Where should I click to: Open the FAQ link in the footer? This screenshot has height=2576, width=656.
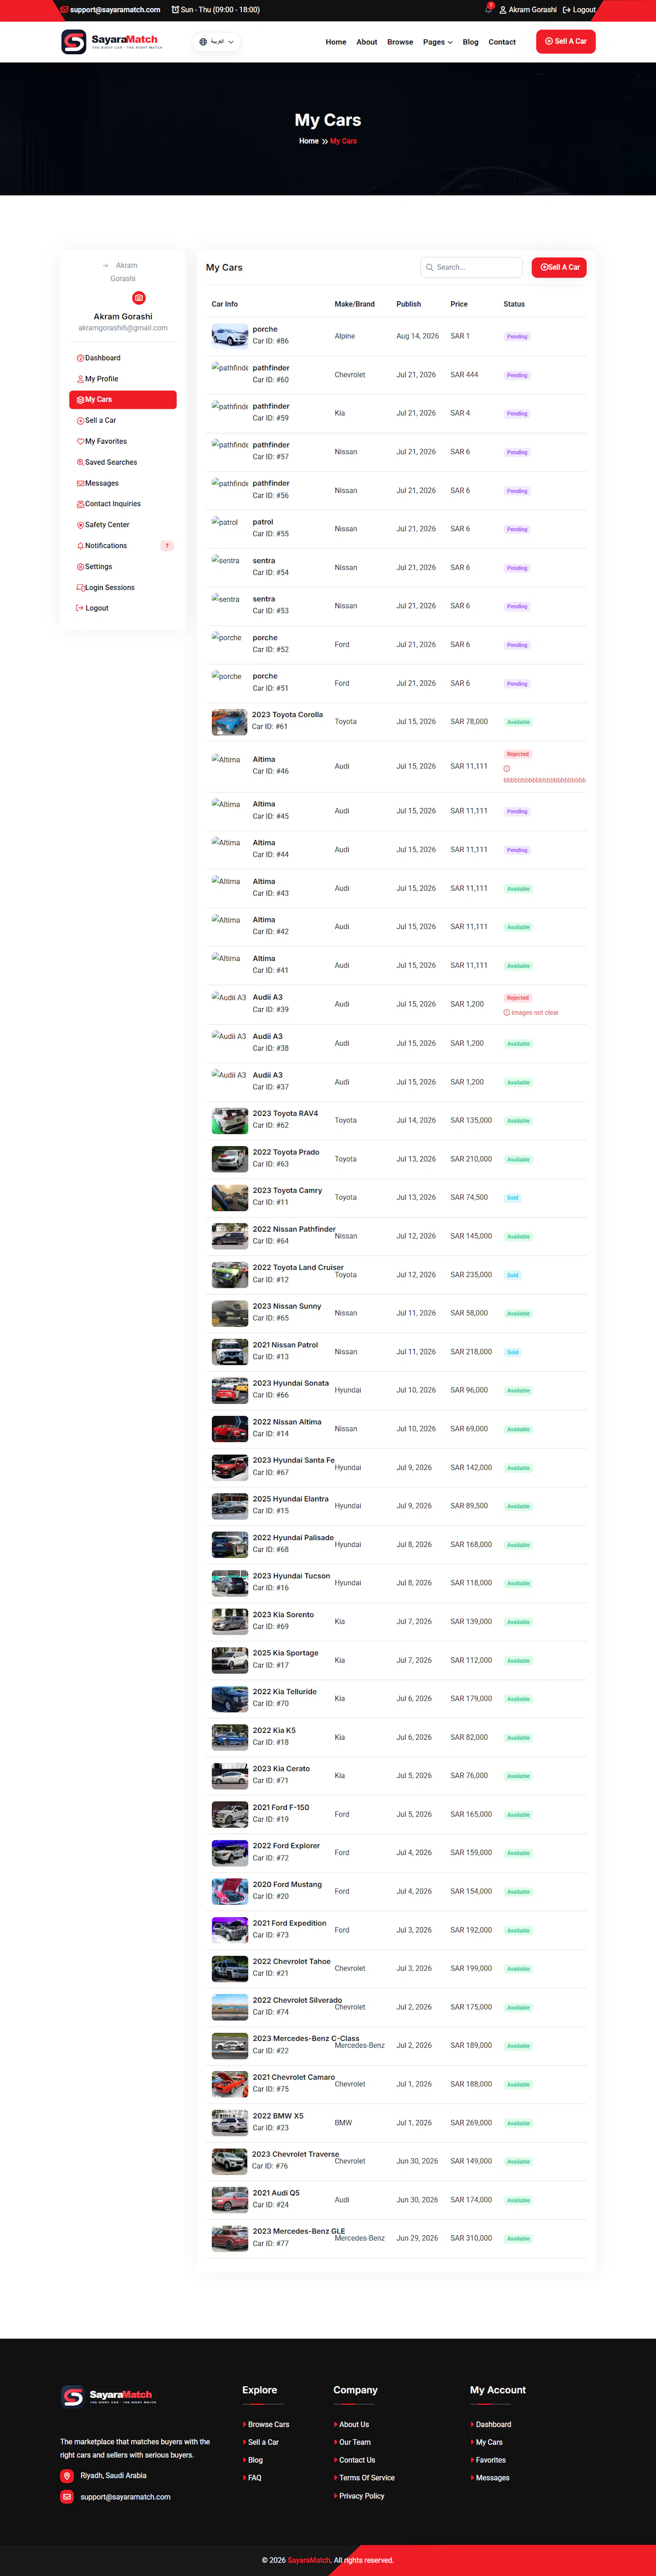(255, 2478)
